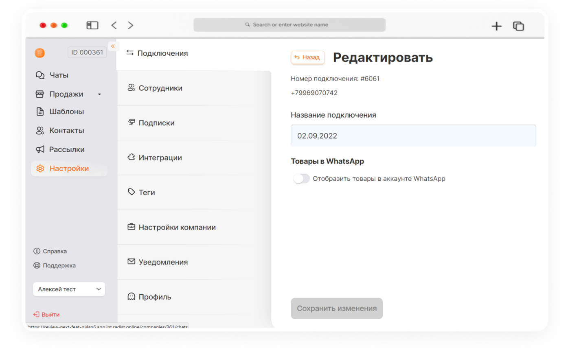Viewport: 570px width, 348px height.
Task: Click phone number +79969070742 text
Action: tap(314, 93)
